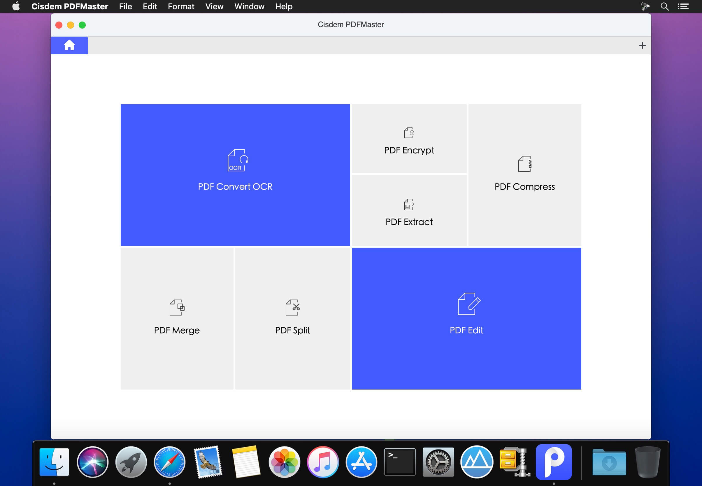The height and width of the screenshot is (486, 702).
Task: Open the Cisdem PDFMaster application menu
Action: (x=70, y=6)
